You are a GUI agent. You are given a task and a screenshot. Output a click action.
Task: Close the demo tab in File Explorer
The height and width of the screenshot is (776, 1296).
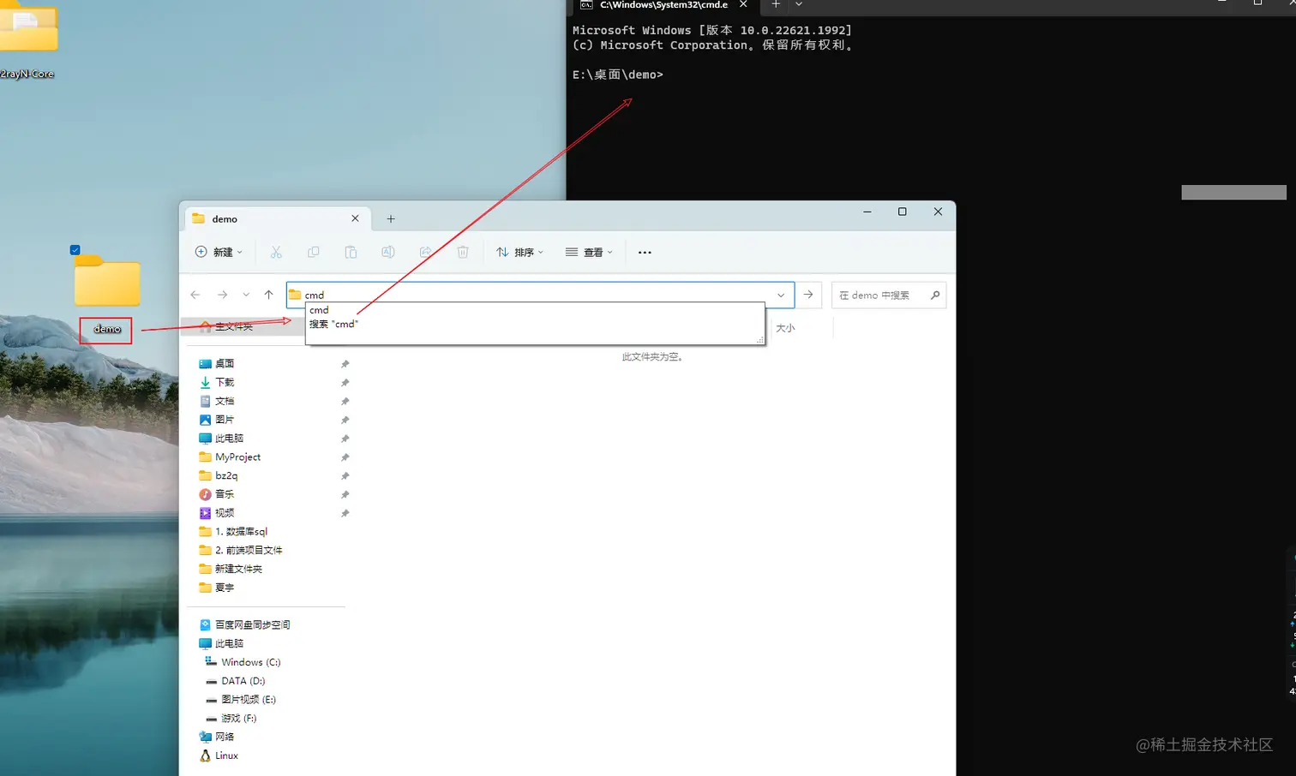click(x=355, y=218)
